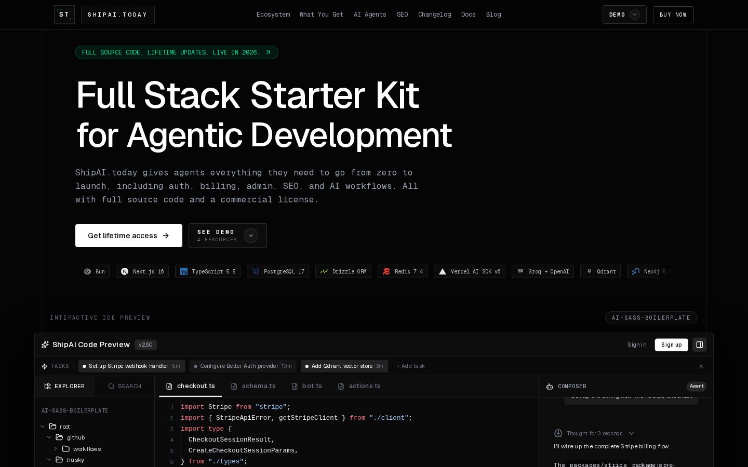Click the Sign in link
Image resolution: width=748 pixels, height=467 pixels.
(637, 345)
